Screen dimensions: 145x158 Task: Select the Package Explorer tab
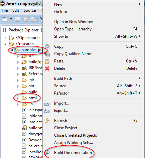point(23,30)
